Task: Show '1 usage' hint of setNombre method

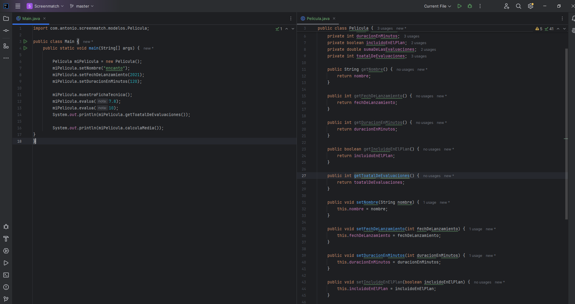Action: (x=430, y=202)
